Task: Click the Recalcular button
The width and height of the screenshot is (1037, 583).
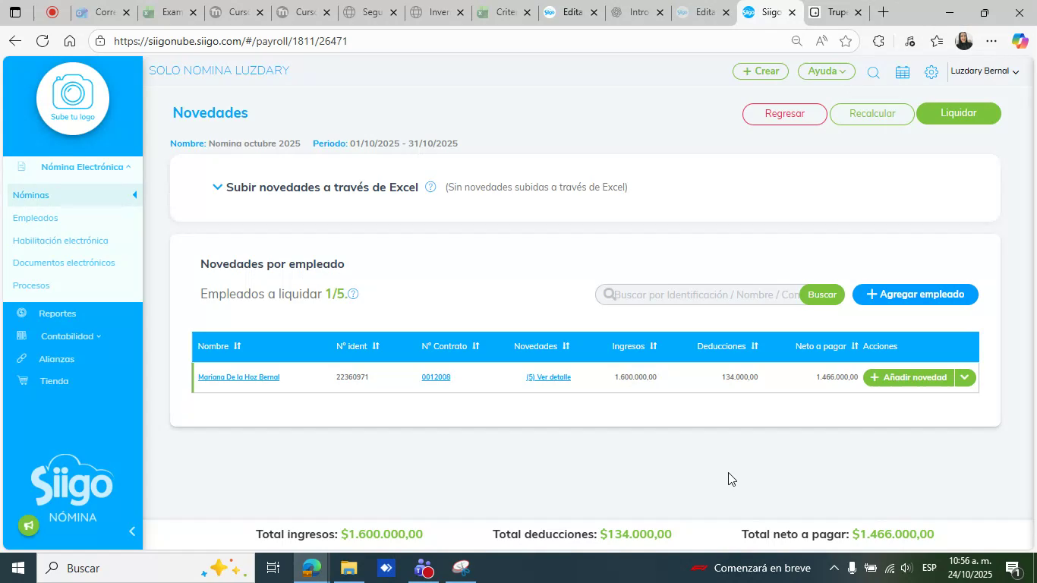Action: pyautogui.click(x=872, y=114)
